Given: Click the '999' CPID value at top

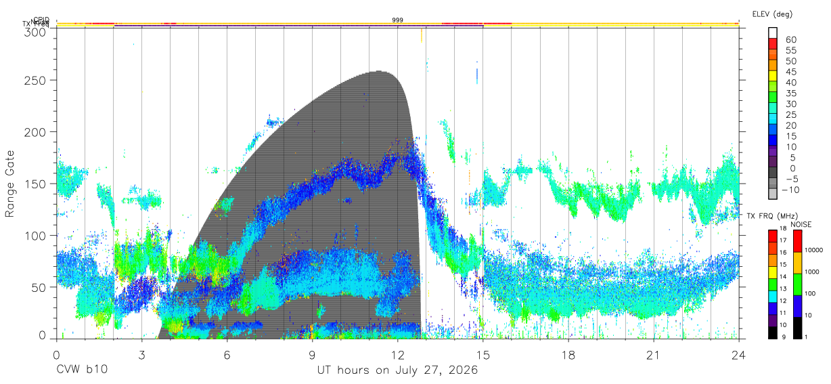Looking at the screenshot, I should (398, 20).
